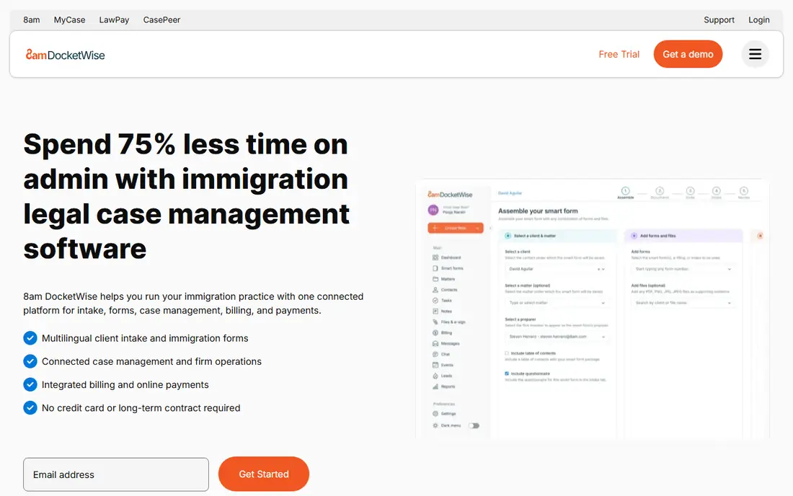The image size is (793, 496).
Task: Click 'Connected case management and firm operations' text
Action: 151,361
